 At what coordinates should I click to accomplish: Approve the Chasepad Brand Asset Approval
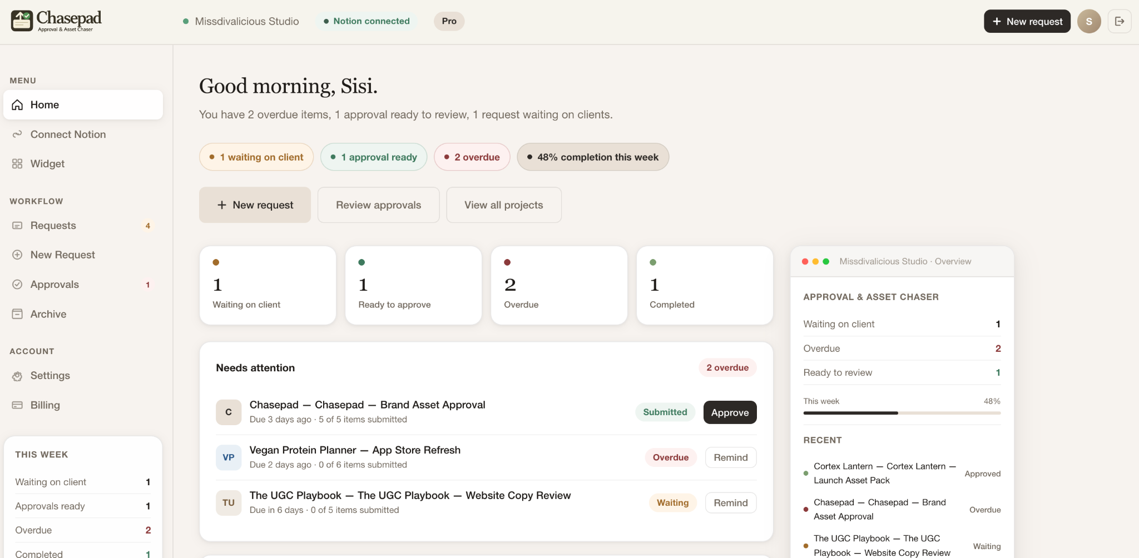click(x=730, y=412)
